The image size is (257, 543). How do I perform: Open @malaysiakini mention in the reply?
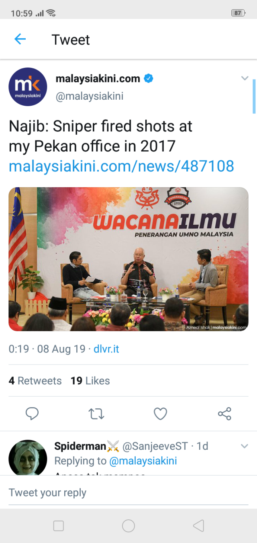click(x=143, y=461)
